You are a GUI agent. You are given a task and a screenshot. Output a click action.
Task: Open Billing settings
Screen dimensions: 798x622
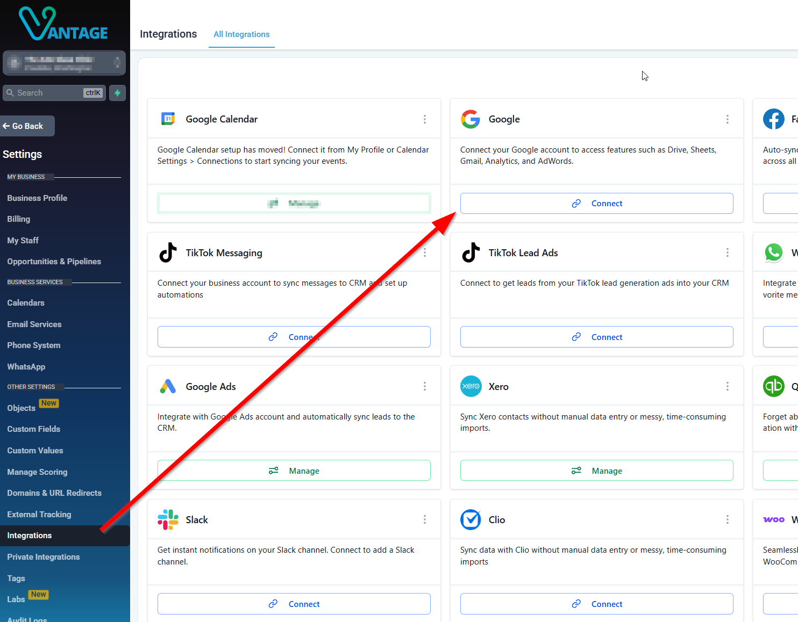(x=19, y=219)
